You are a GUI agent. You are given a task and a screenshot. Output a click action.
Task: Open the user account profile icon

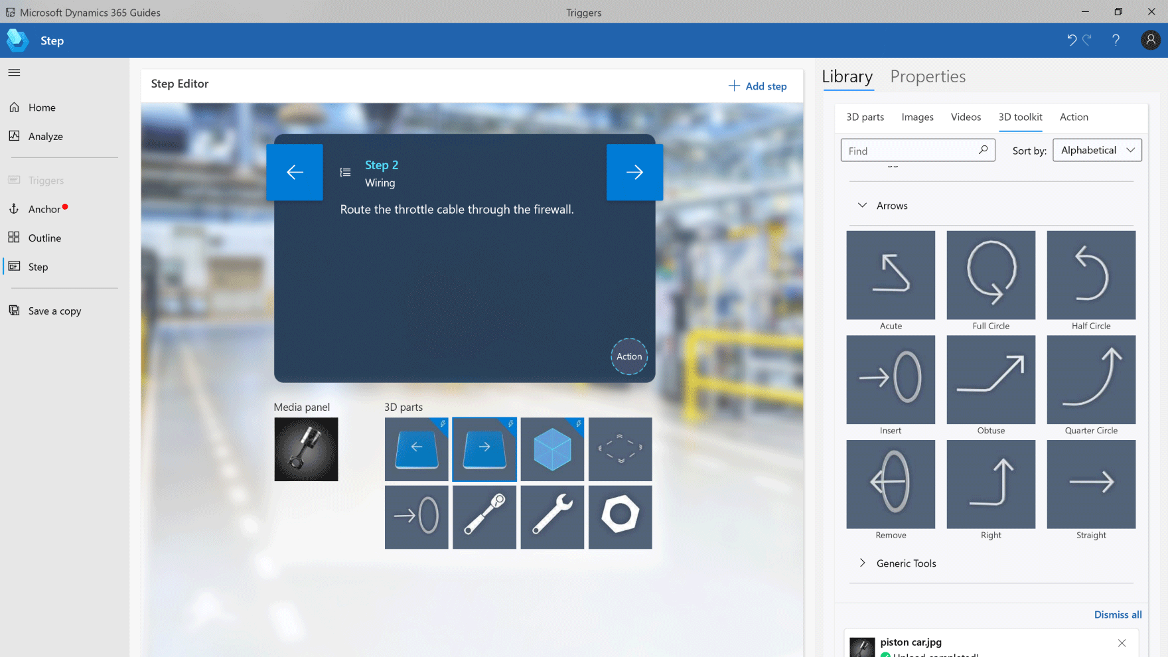click(1150, 40)
